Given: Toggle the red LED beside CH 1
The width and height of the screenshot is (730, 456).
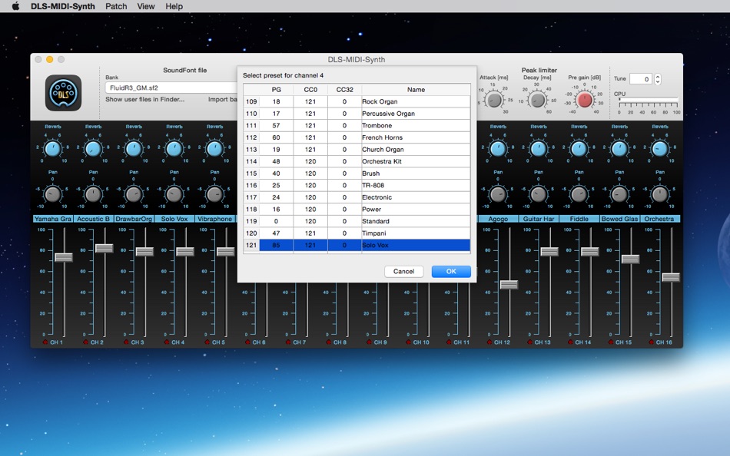Looking at the screenshot, I should 45,342.
